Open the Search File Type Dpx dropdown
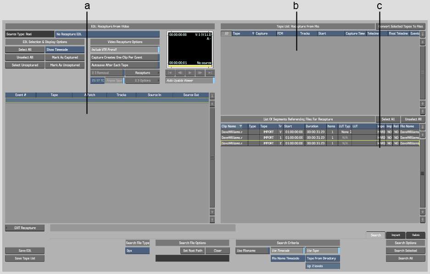Image resolution: width=430 pixels, height=274 pixels. click(x=137, y=251)
